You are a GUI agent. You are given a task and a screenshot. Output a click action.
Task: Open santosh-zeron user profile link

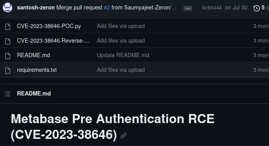(36, 7)
